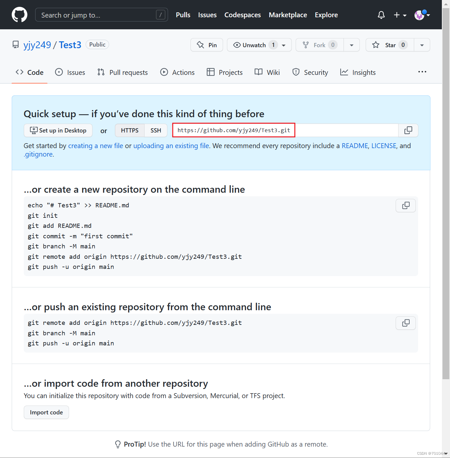
Task: Click the repository icon beside yjy249
Action: [x=16, y=45]
